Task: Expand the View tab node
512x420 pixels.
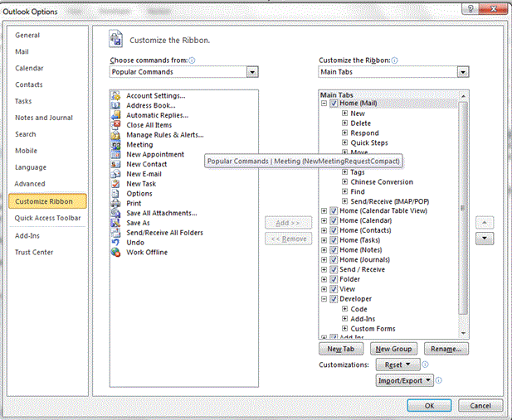Action: click(x=324, y=289)
